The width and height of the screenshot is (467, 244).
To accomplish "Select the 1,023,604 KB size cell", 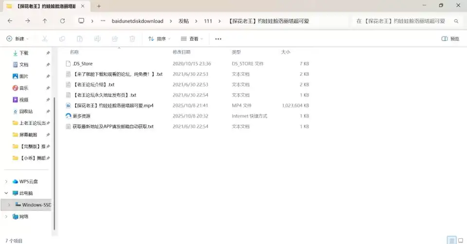I will click(295, 105).
